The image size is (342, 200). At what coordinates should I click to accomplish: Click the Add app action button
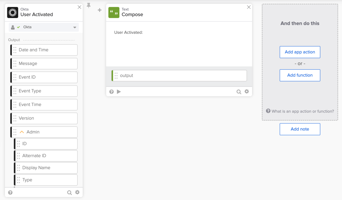pos(300,52)
